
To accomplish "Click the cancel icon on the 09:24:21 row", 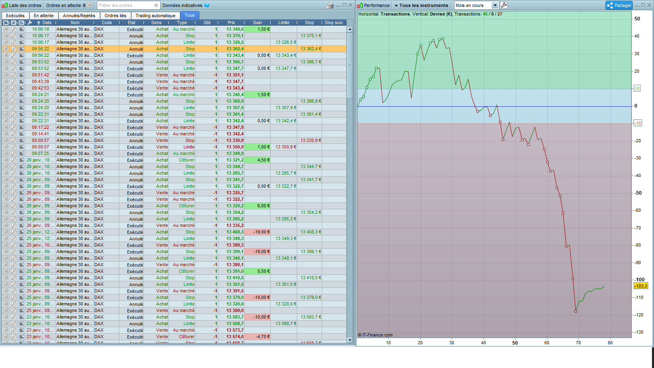I will [6, 94].
